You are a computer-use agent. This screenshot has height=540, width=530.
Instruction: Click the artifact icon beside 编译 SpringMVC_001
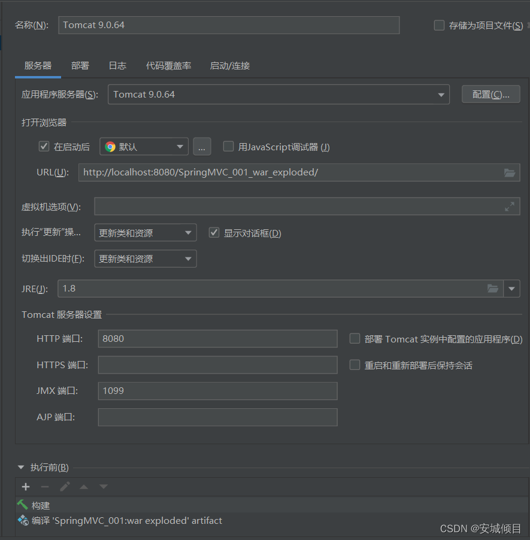23,520
